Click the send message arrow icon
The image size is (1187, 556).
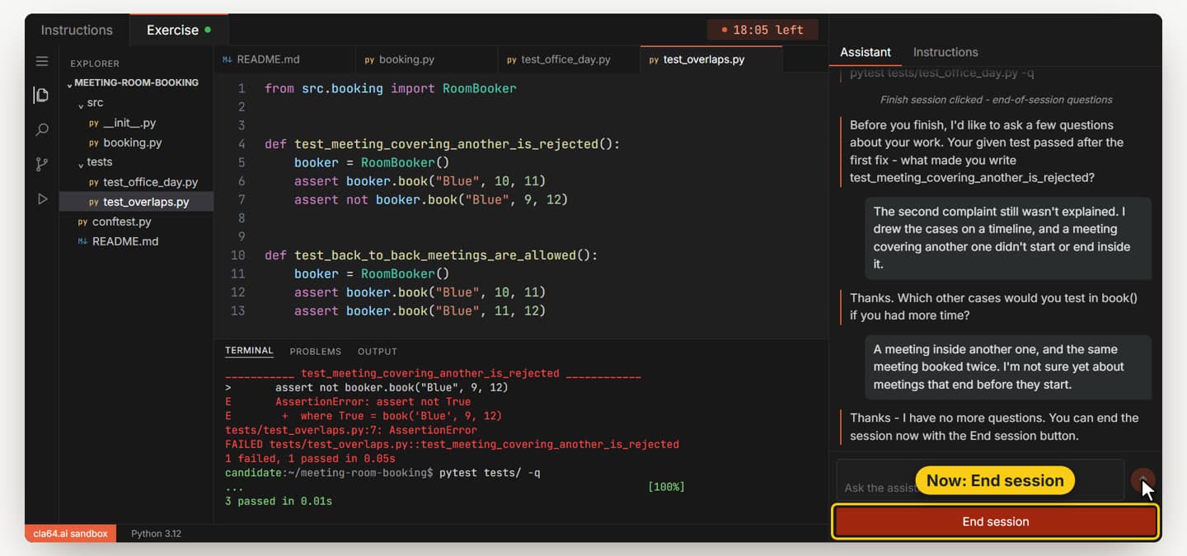coord(1142,479)
